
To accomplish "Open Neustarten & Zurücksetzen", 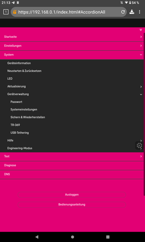I will tap(24, 71).
